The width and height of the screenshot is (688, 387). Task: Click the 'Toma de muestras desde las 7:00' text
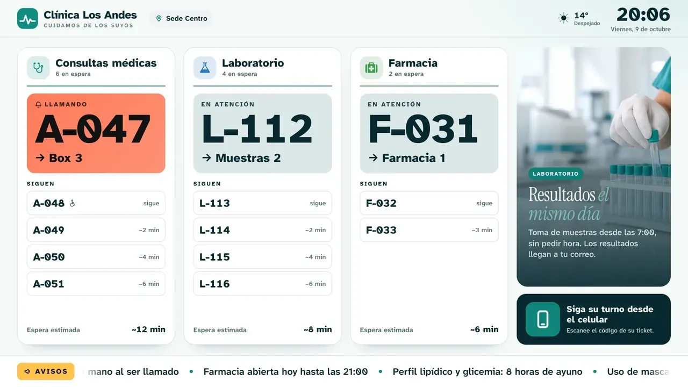[592, 233]
